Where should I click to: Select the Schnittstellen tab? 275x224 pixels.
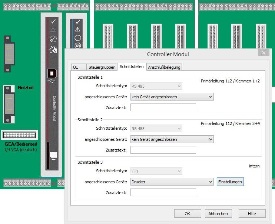(132, 67)
